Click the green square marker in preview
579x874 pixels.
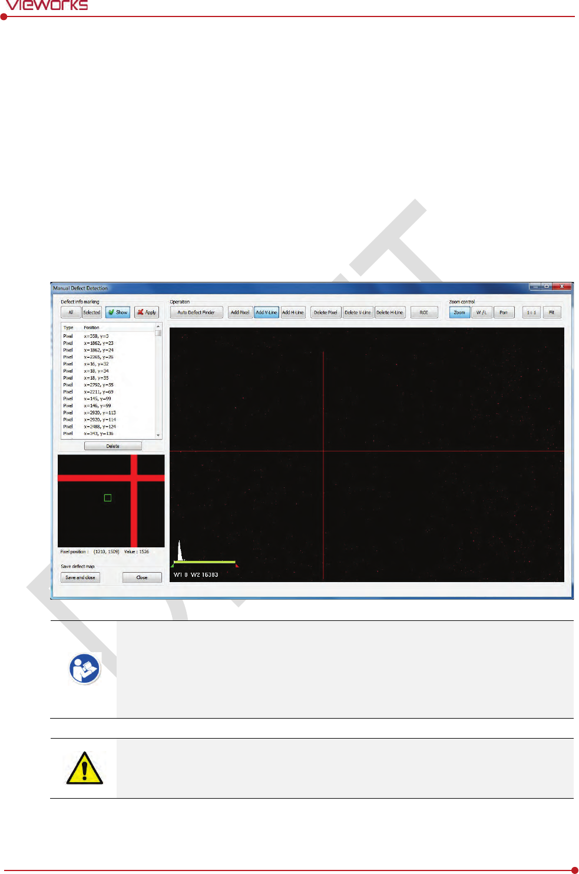[x=108, y=498]
